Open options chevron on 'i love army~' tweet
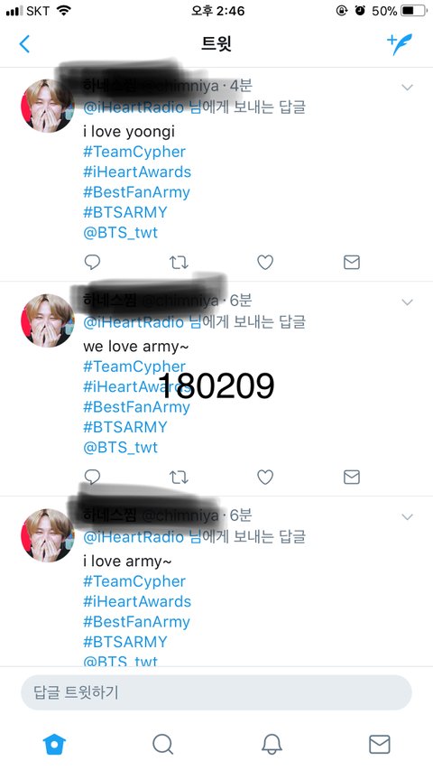 coord(407,516)
